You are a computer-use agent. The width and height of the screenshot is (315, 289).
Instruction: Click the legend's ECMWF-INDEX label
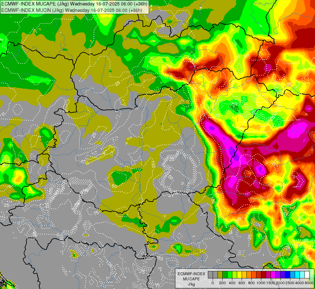point(191,274)
